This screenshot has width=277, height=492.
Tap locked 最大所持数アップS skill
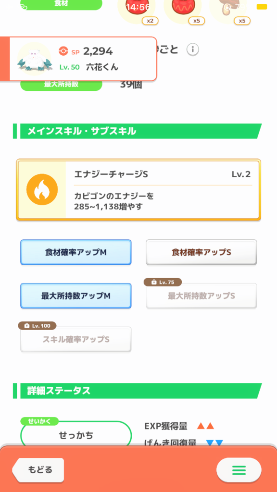coord(201,296)
